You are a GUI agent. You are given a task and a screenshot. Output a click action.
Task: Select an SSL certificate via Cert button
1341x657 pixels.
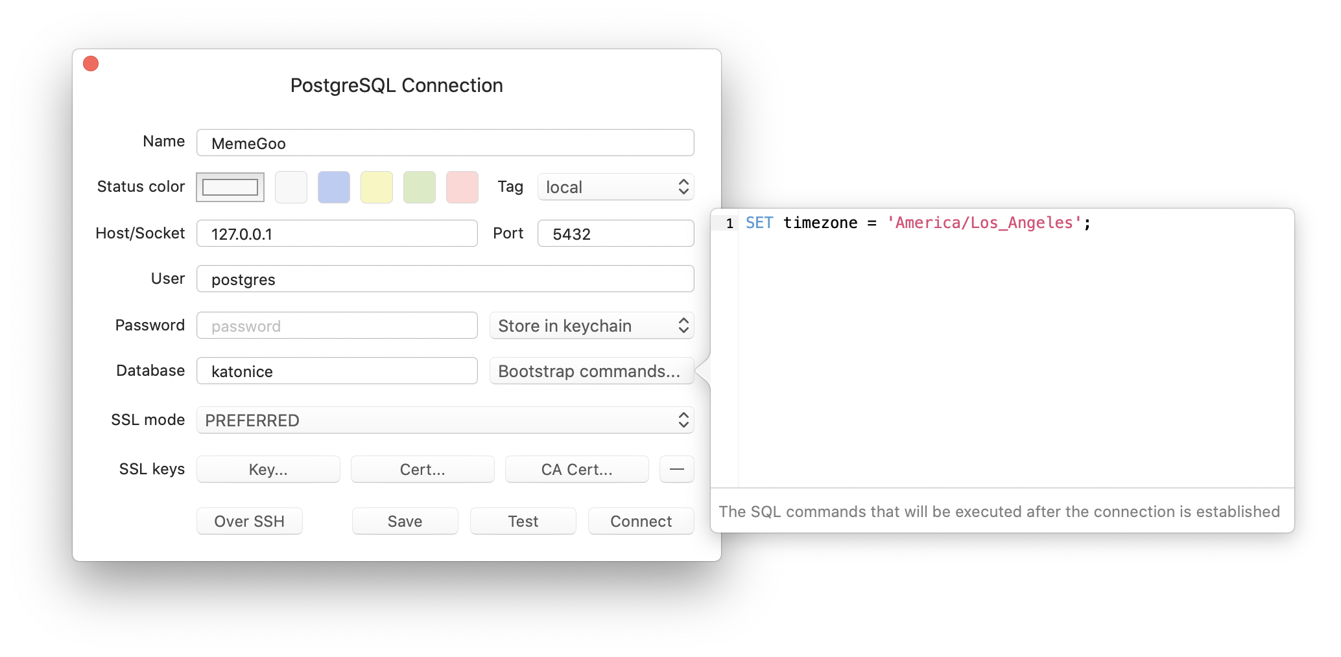coord(422,468)
